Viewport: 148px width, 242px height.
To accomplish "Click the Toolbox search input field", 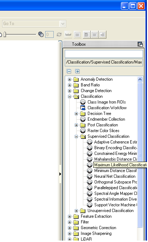I will (104, 54).
